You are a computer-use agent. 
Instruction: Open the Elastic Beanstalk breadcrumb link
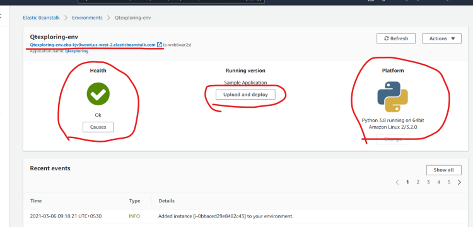[x=42, y=18]
